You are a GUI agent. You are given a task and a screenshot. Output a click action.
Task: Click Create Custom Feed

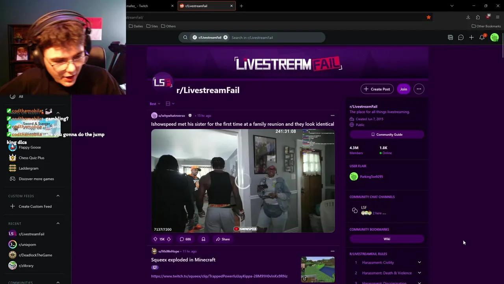[35, 206]
